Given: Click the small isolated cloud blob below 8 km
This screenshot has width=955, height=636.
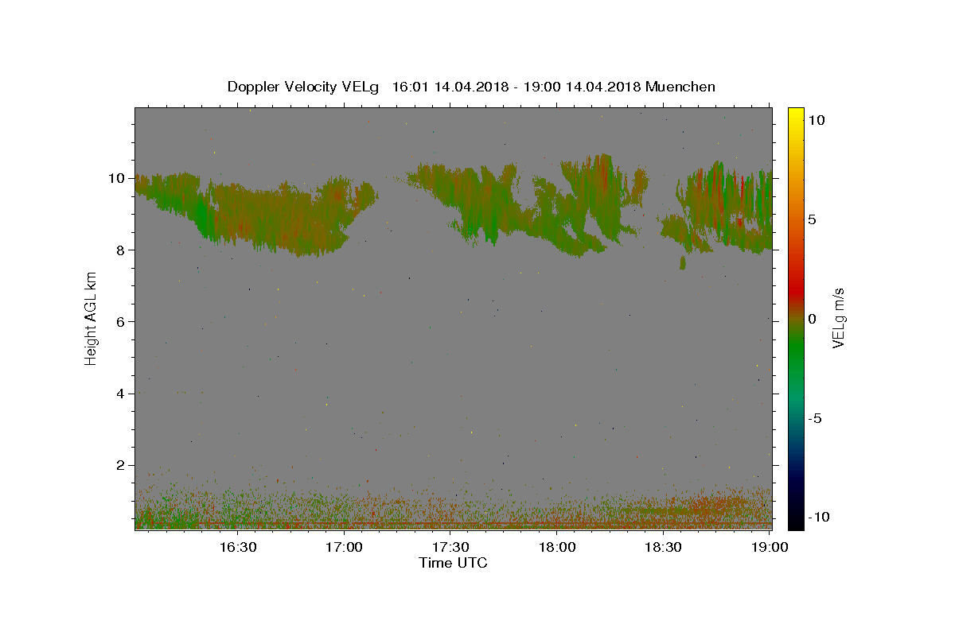Looking at the screenshot, I should coord(683,262).
